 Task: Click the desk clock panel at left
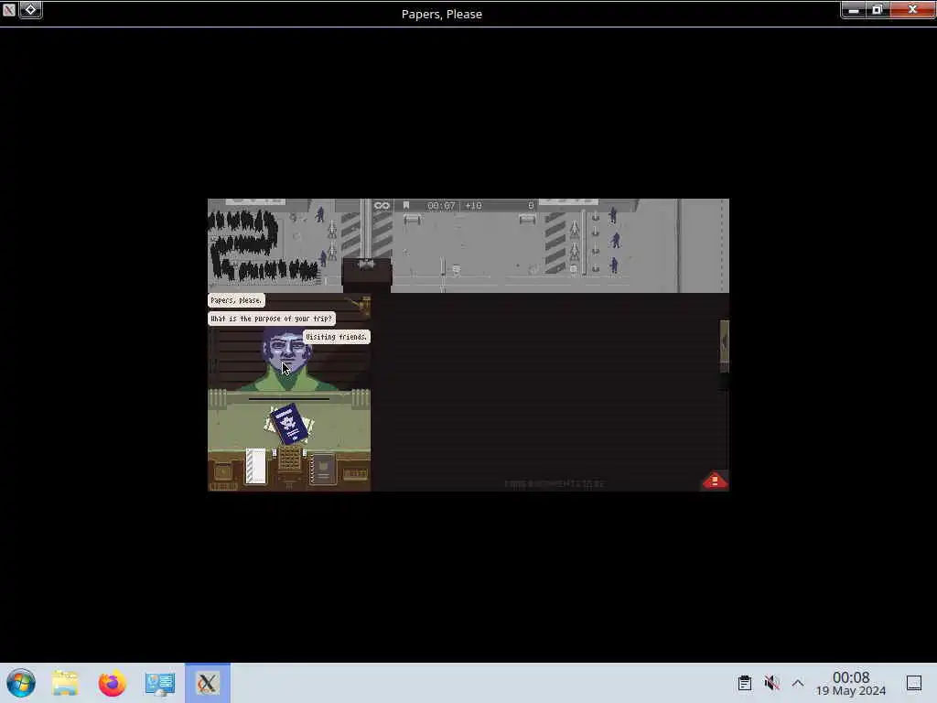223,472
